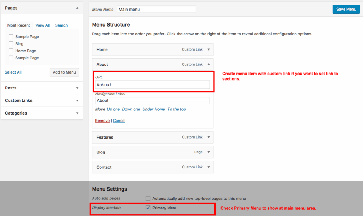Remove the About menu item
This screenshot has height=216, width=363.
tap(102, 121)
